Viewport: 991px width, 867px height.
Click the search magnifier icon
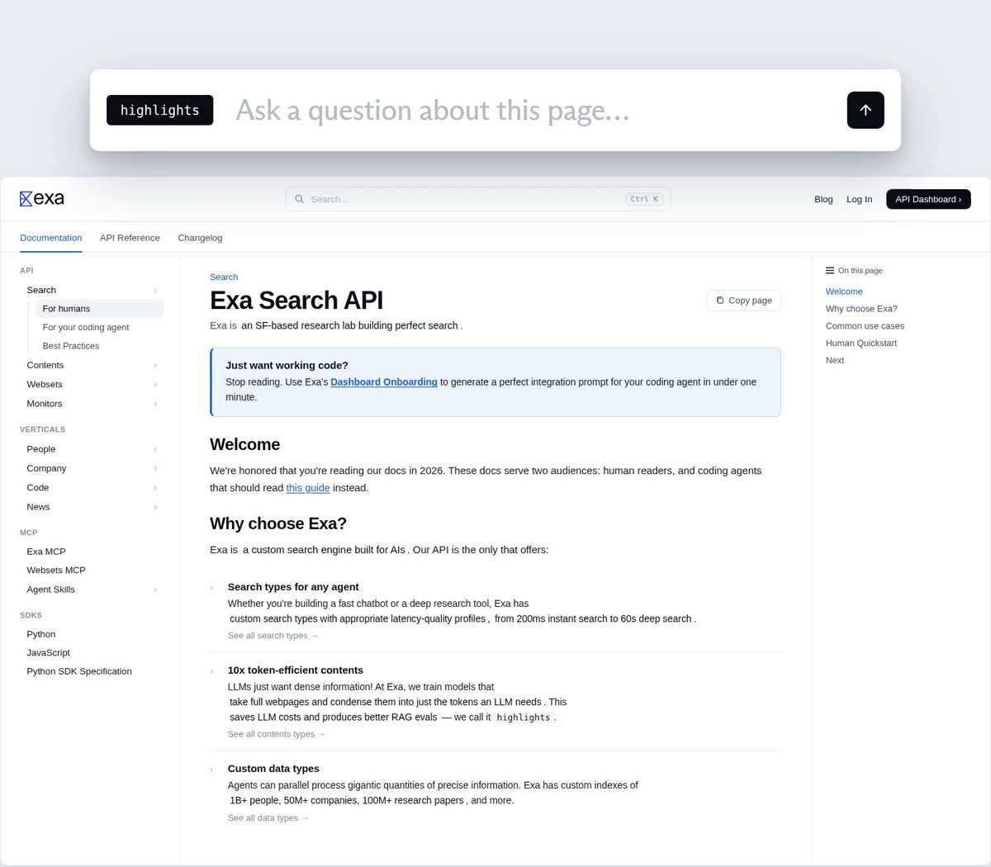tap(300, 199)
